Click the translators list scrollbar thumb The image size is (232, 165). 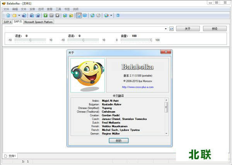coord(166,107)
